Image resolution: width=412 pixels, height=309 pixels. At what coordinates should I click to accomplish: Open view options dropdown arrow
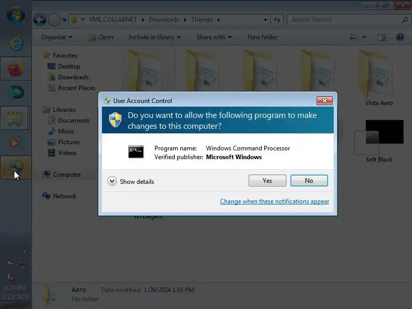coord(365,37)
